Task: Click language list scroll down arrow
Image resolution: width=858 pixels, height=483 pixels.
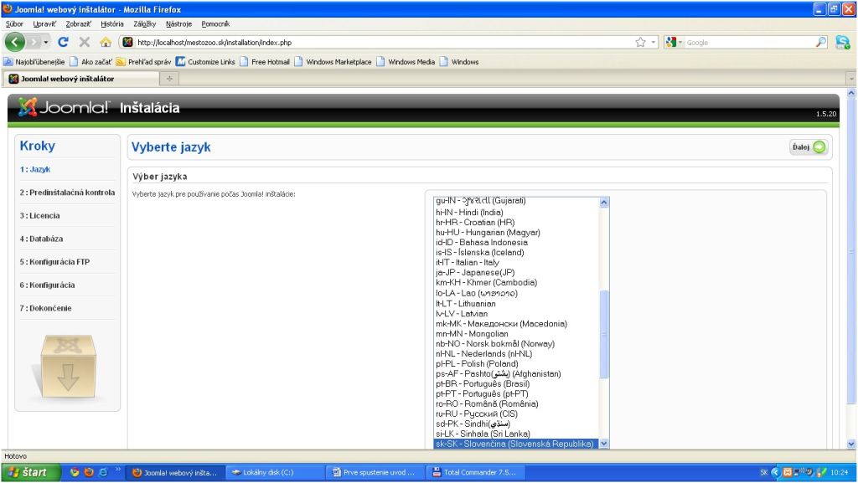Action: (604, 444)
